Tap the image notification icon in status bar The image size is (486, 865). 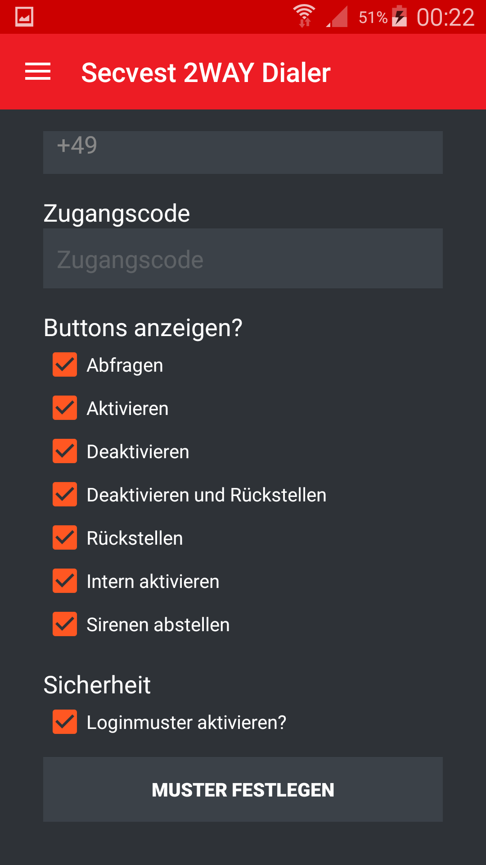point(24,17)
